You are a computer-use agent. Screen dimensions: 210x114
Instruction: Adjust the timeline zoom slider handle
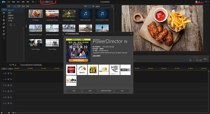tap(9, 113)
